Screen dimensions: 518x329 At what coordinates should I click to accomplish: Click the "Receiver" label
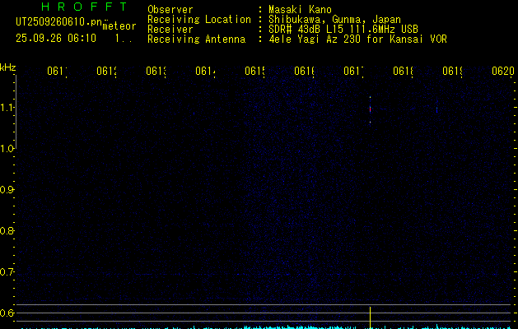[x=170, y=30]
